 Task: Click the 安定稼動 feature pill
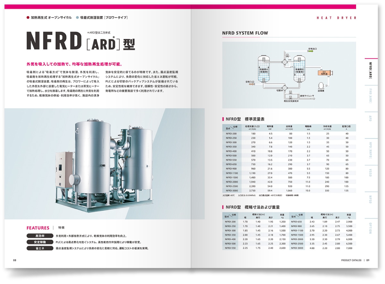pos(39,242)
